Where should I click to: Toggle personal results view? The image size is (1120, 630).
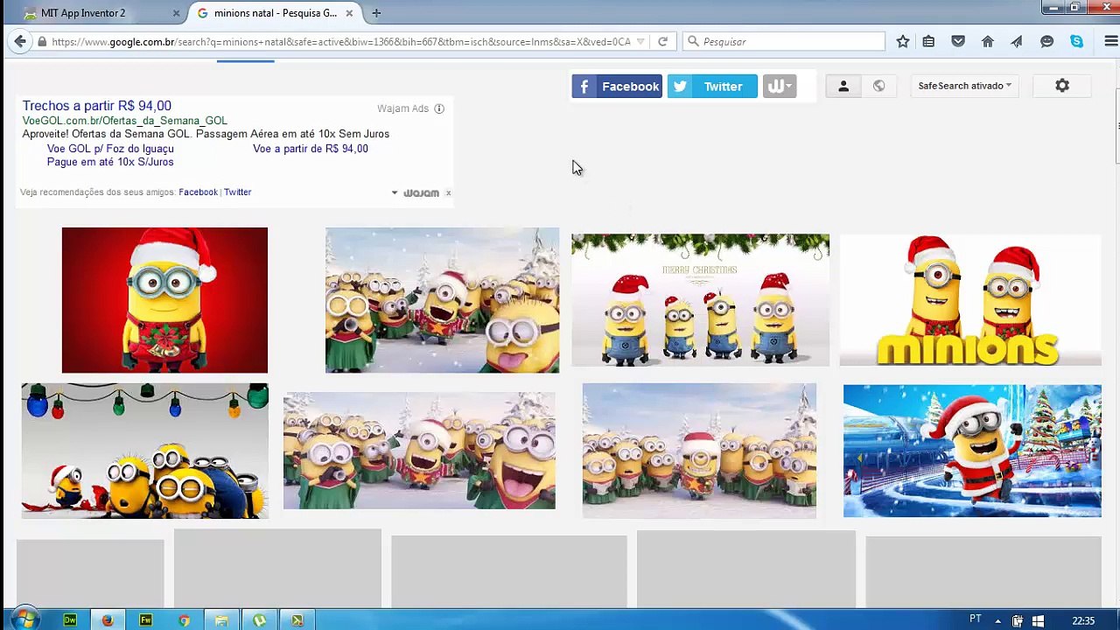[x=843, y=86]
